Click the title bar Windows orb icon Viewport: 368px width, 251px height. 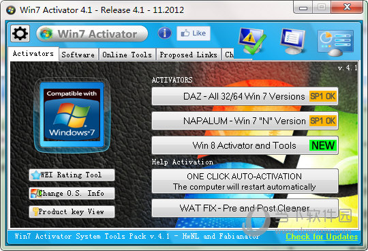point(11,10)
